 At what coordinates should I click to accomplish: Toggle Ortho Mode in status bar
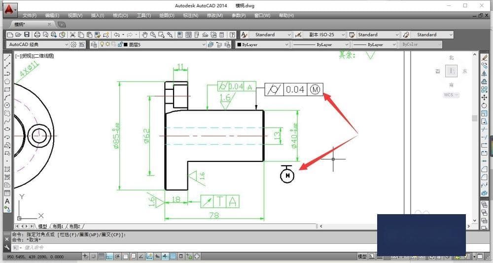coord(109,257)
